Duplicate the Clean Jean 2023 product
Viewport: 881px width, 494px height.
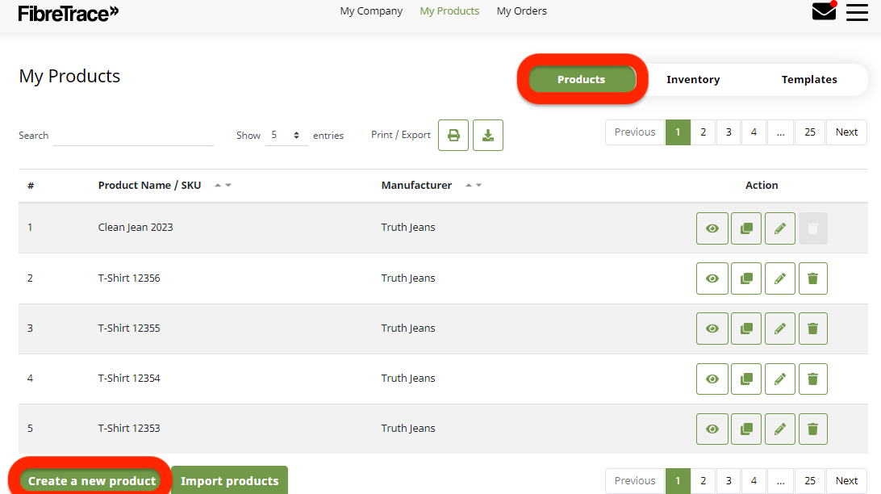click(x=746, y=228)
